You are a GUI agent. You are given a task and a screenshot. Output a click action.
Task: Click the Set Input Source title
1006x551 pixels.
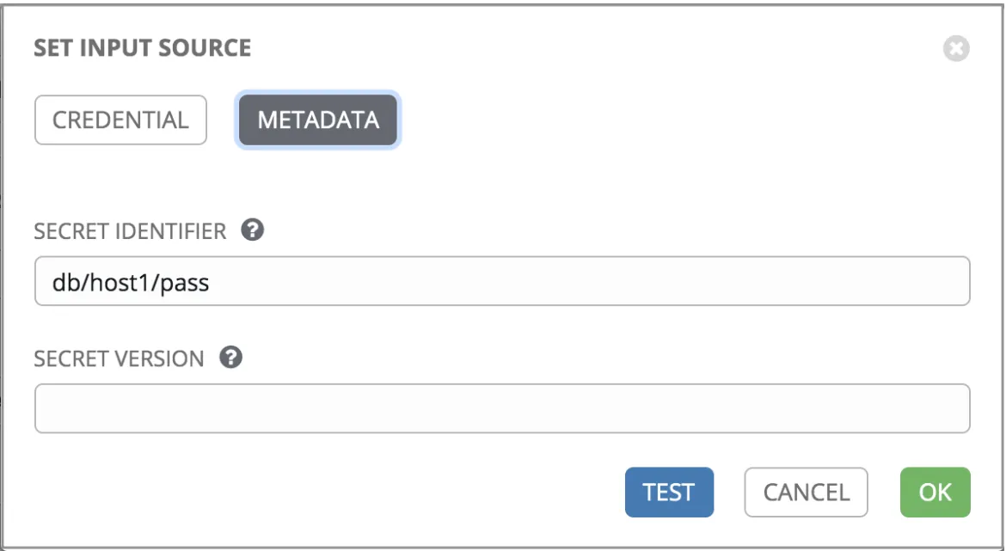[143, 48]
